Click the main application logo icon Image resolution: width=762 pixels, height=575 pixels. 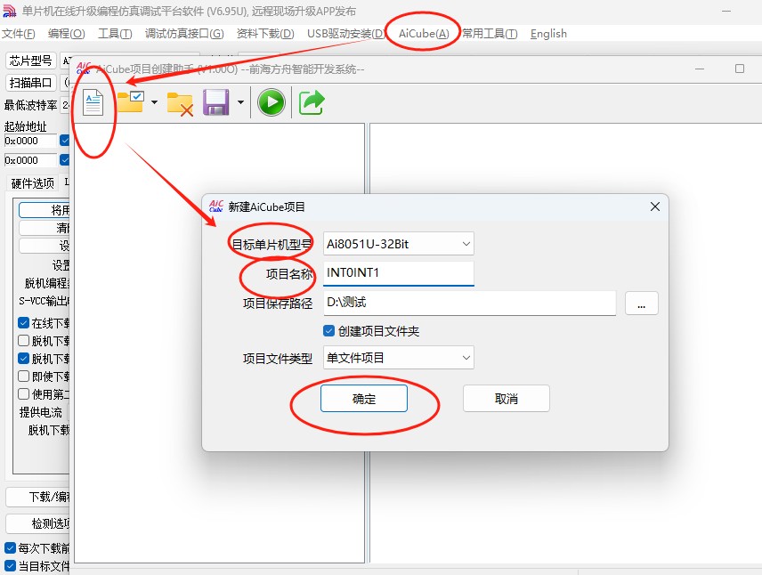(x=10, y=11)
